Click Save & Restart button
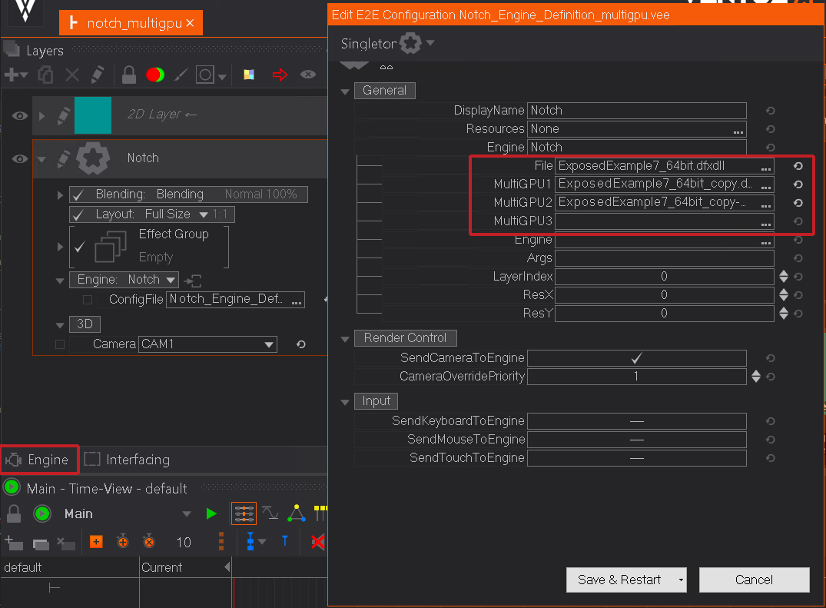This screenshot has height=608, width=826. 619,580
